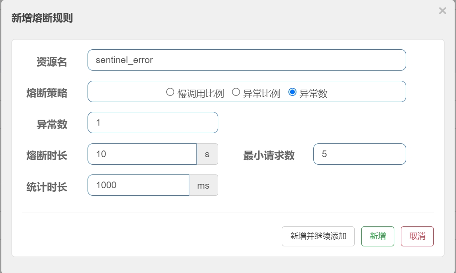Select the 慢调用比例 strategy radio button
The height and width of the screenshot is (273, 456).
(169, 91)
